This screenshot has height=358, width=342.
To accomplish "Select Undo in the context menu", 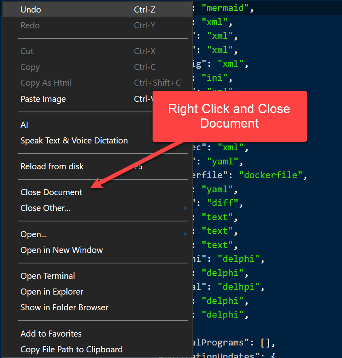I will pos(97,10).
